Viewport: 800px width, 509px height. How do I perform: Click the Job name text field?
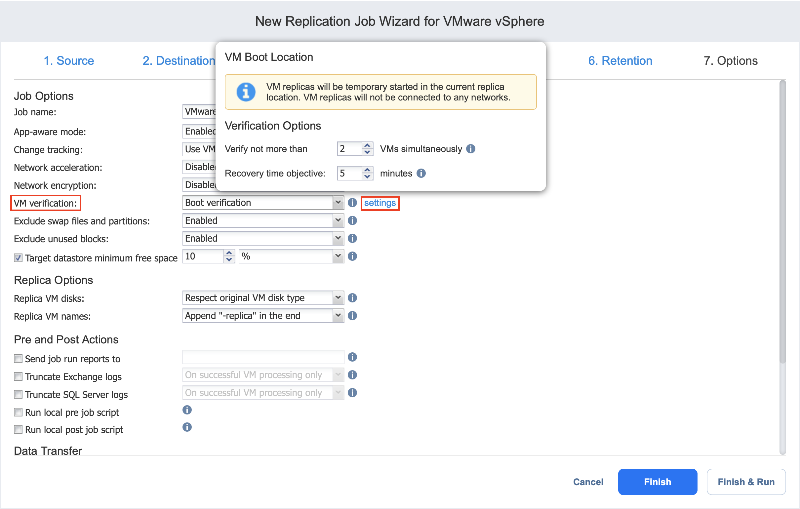(199, 112)
